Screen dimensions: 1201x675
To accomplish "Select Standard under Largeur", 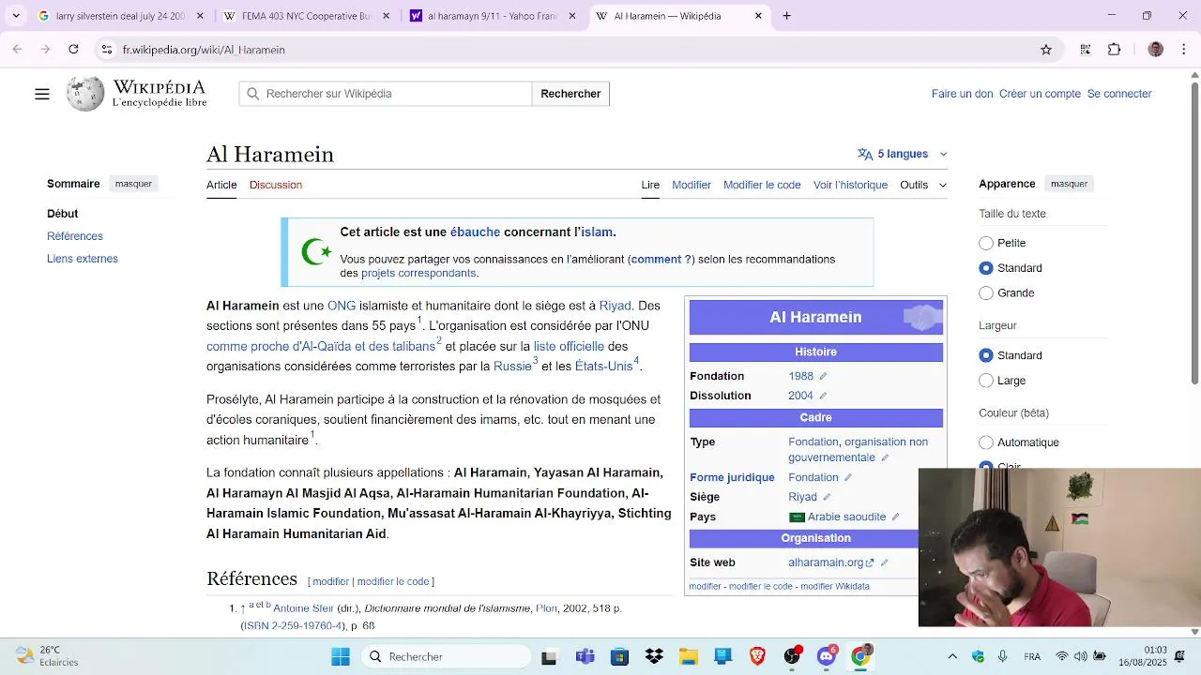I will (986, 355).
